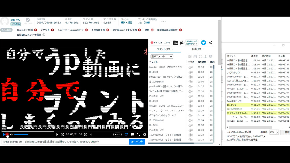Open the past-log calendar icon
Viewport: 290px width, 163px height.
tap(195, 56)
